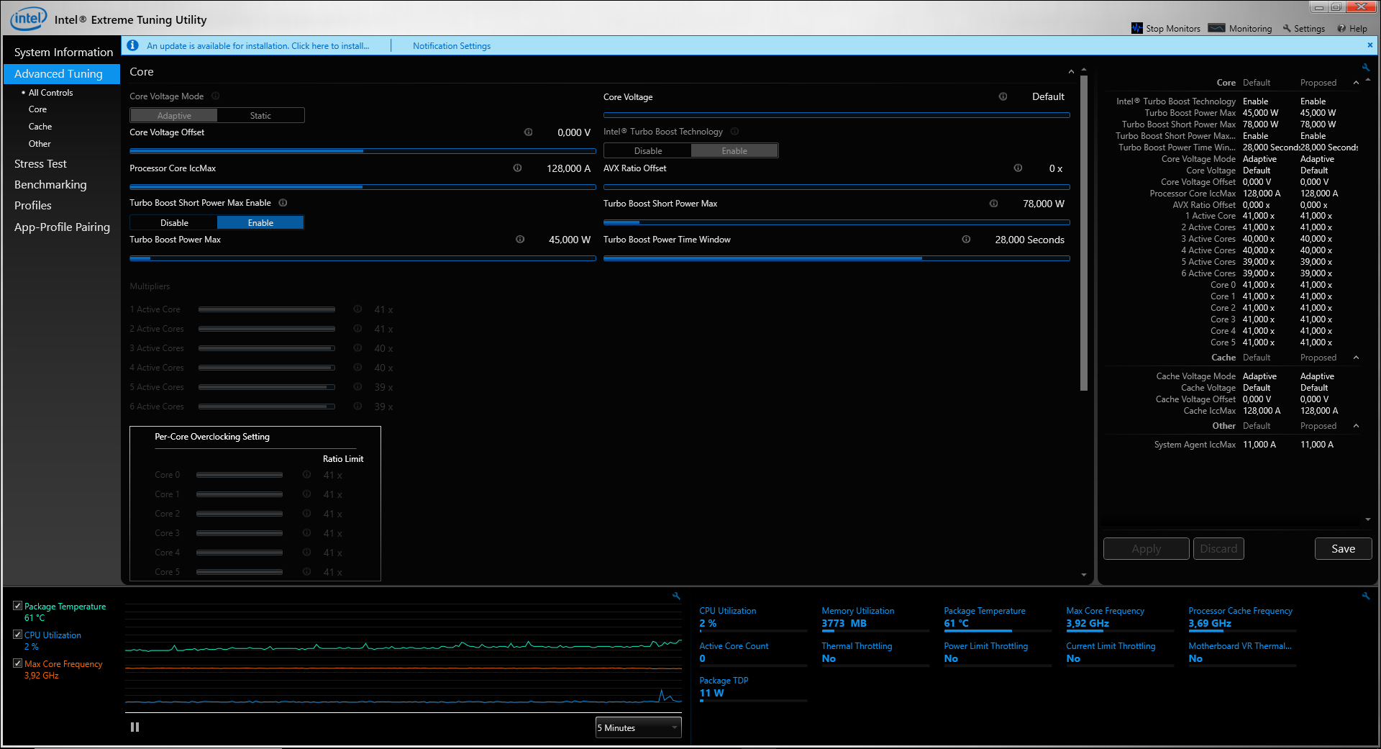
Task: Click info icon for Turbo Boost Short Power Max 78,000 W
Action: [x=993, y=204]
